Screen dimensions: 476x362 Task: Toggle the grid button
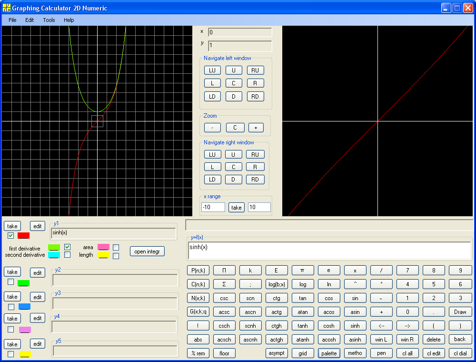(302, 353)
